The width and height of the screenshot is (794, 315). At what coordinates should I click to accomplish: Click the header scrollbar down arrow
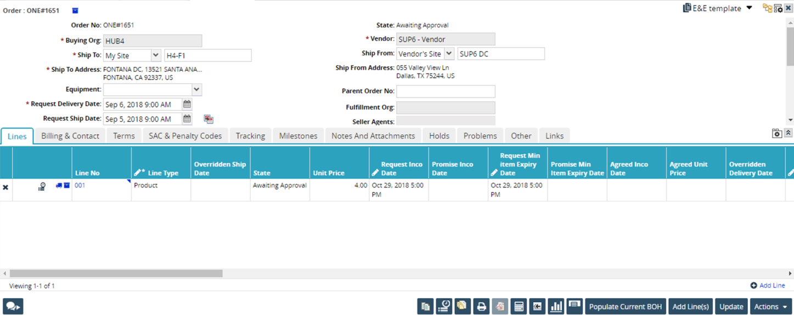[790, 120]
